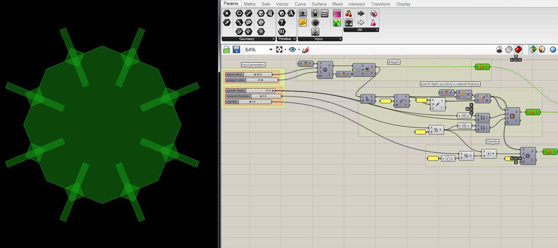Select the Text 'A' primitive parameter
Image resolution: width=558 pixels, height=248 pixels.
[x=291, y=13]
